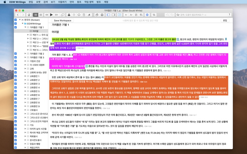Click the fast-forward audio button
This screenshot has width=247, height=154.
[57, 15]
